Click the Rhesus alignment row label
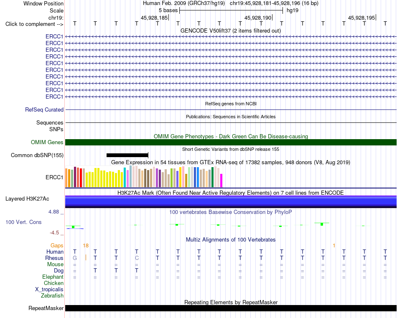 (x=54, y=258)
